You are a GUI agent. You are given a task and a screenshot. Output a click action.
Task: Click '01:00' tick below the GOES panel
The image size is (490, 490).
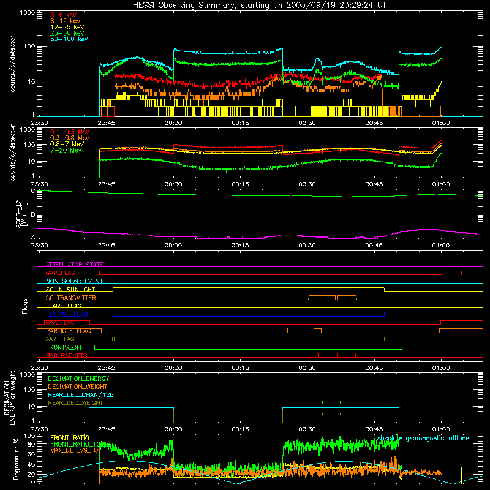point(441,246)
